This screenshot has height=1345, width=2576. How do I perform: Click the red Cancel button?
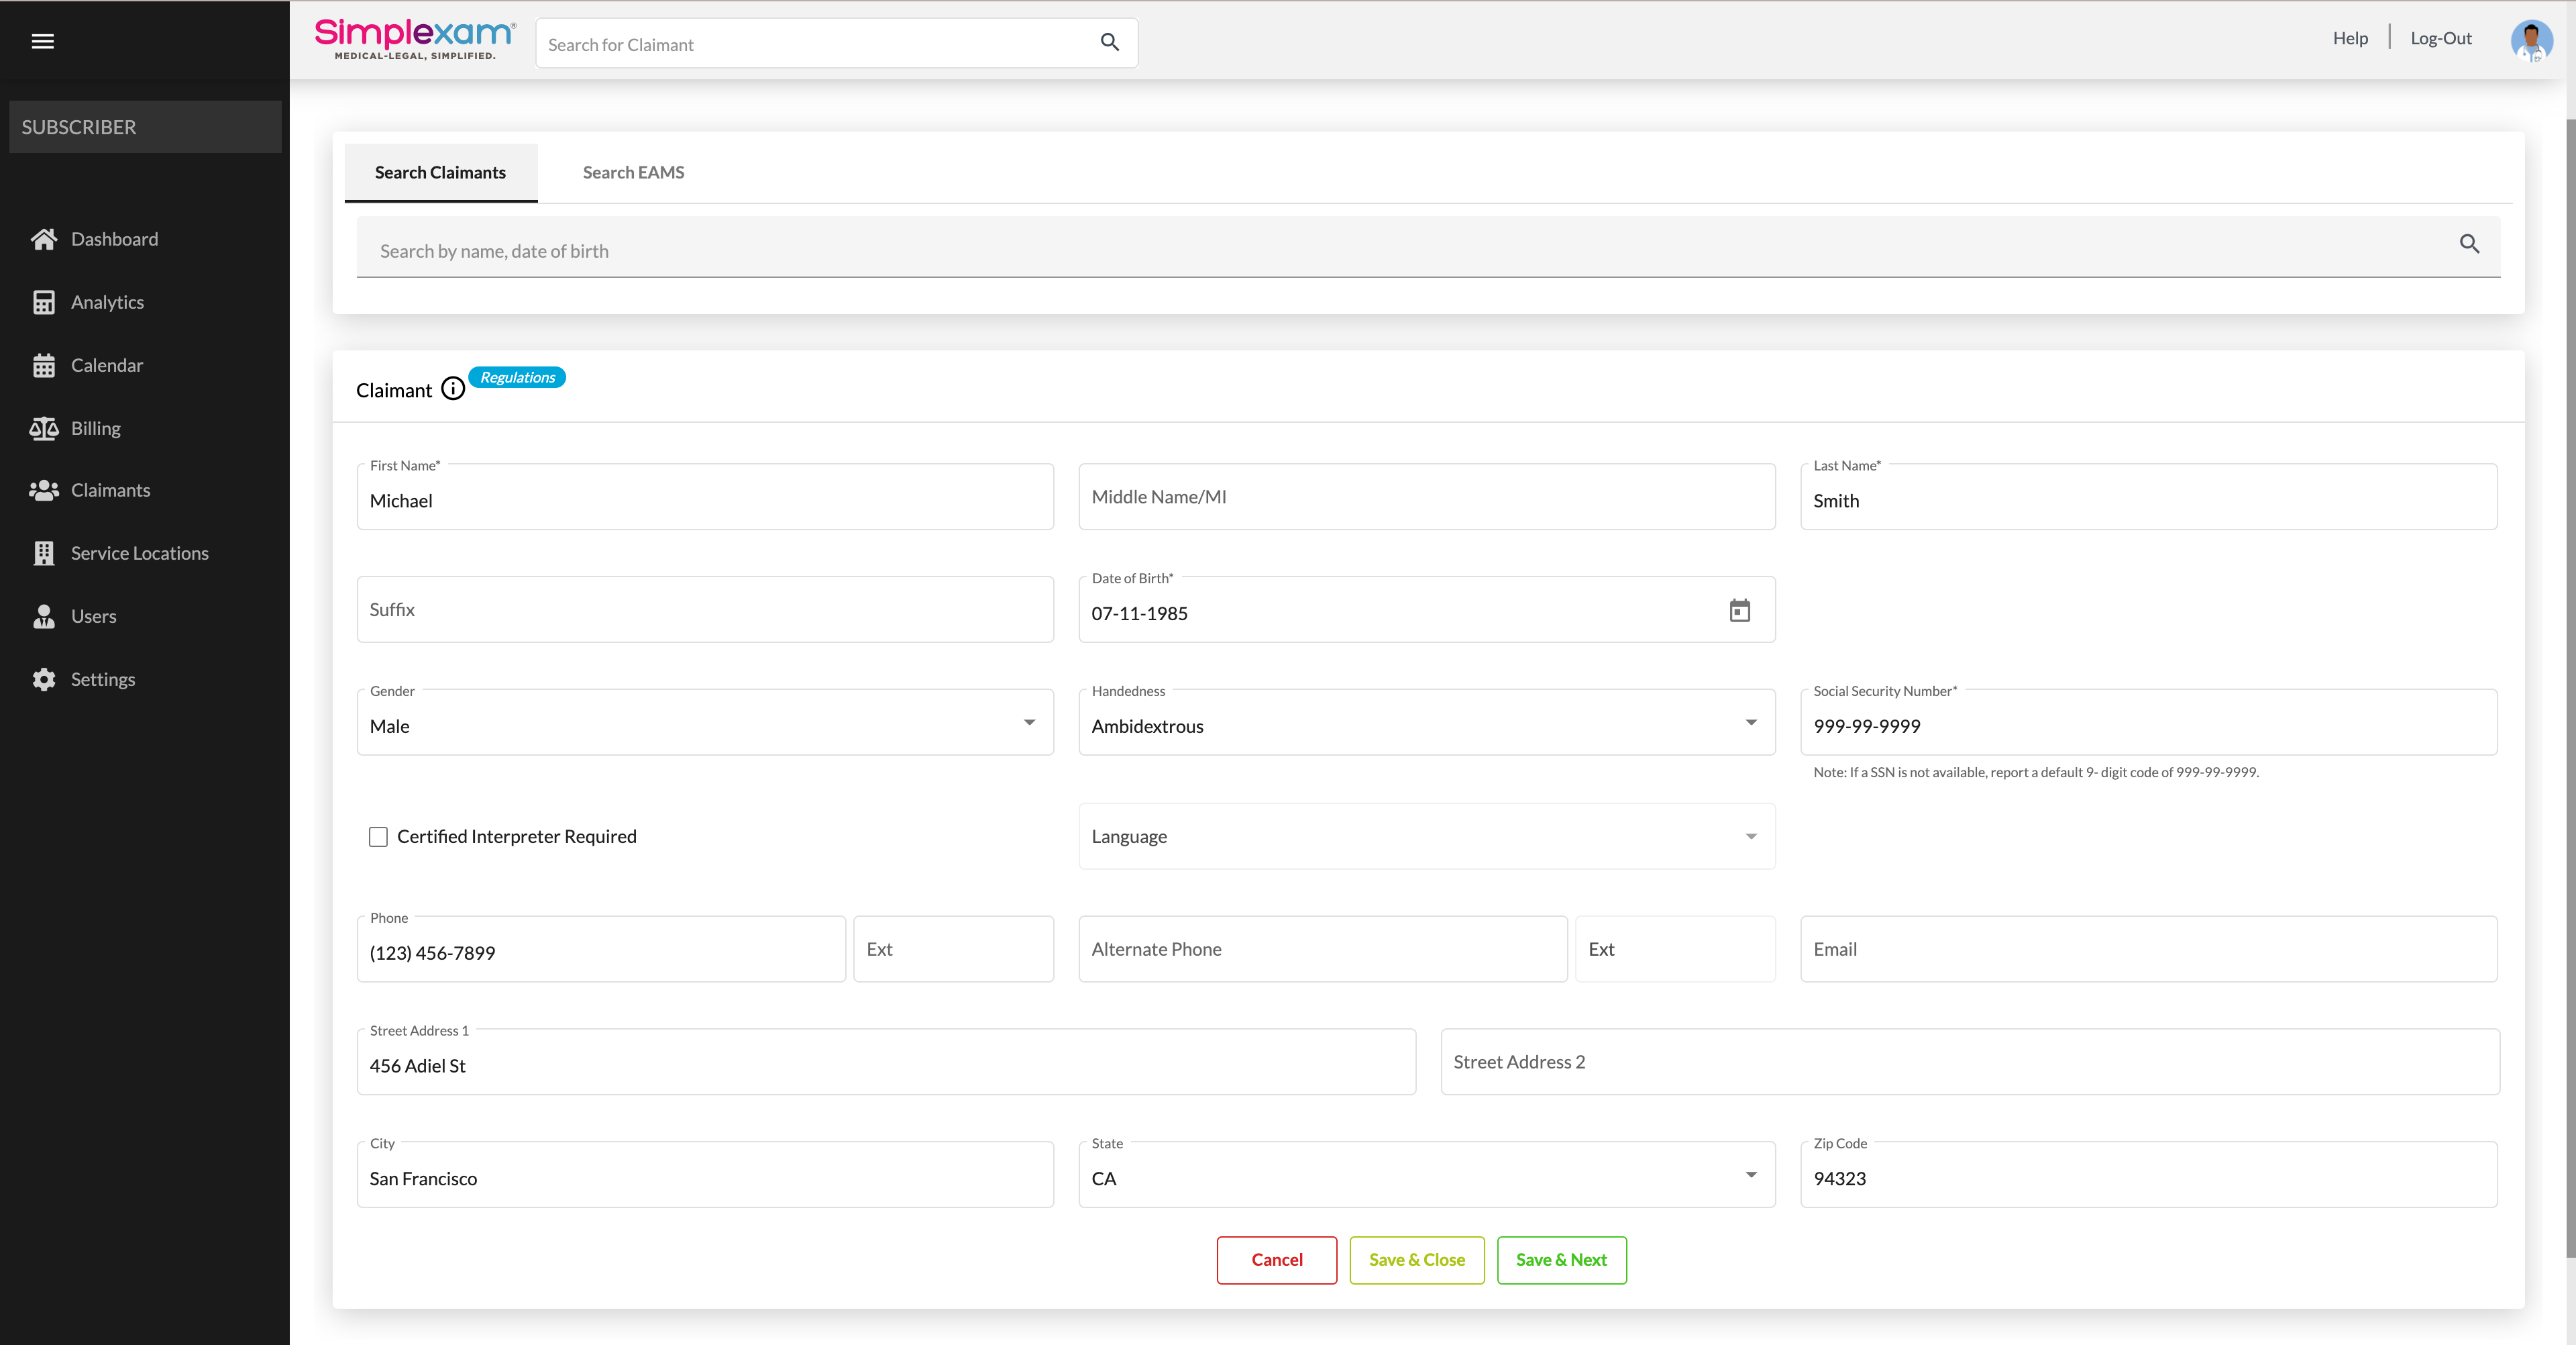click(1276, 1260)
